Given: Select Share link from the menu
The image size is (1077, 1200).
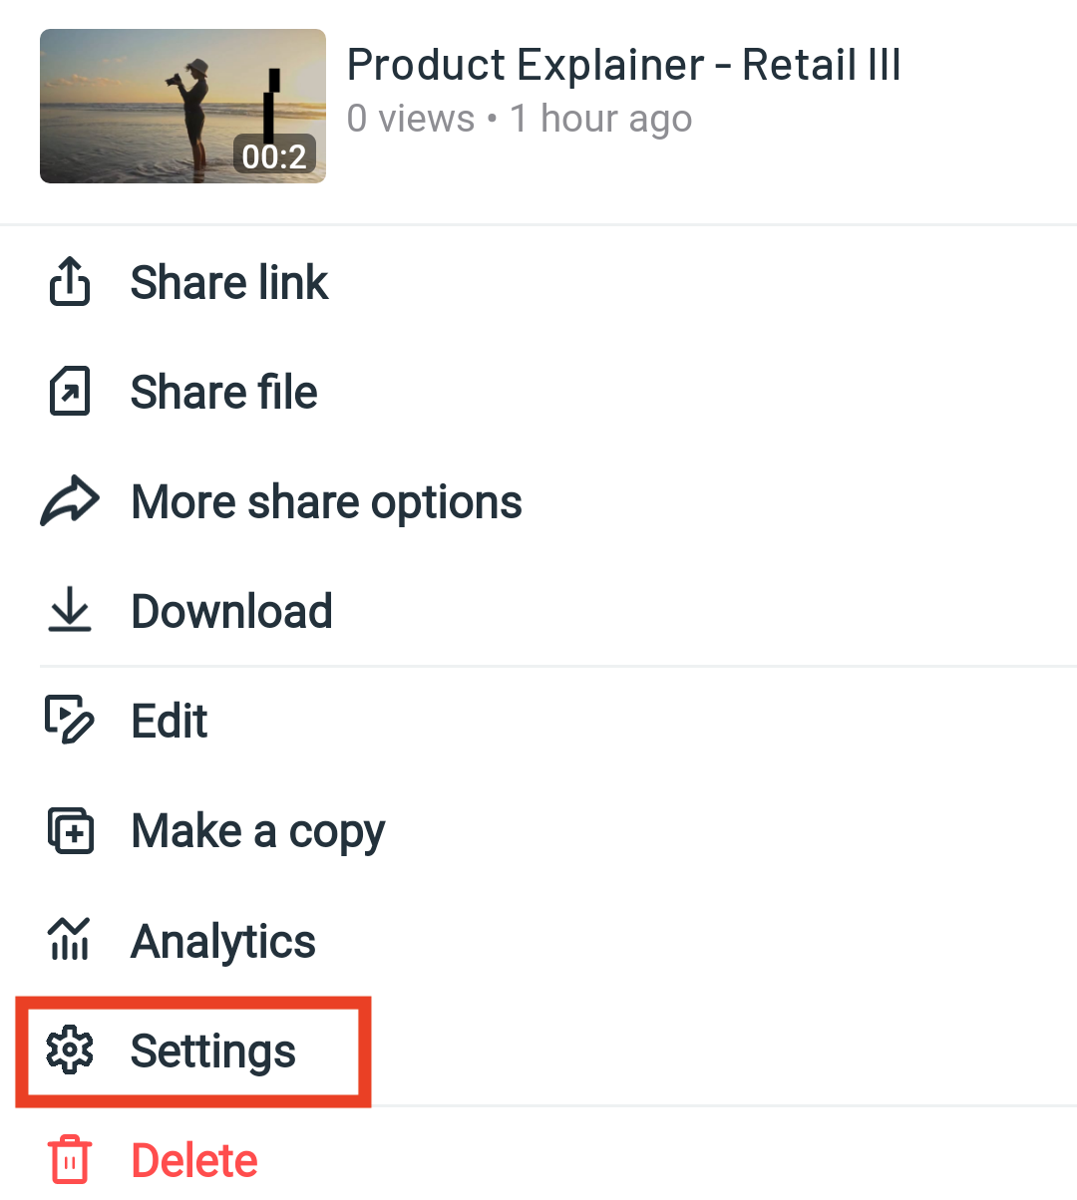Looking at the screenshot, I should (x=229, y=282).
